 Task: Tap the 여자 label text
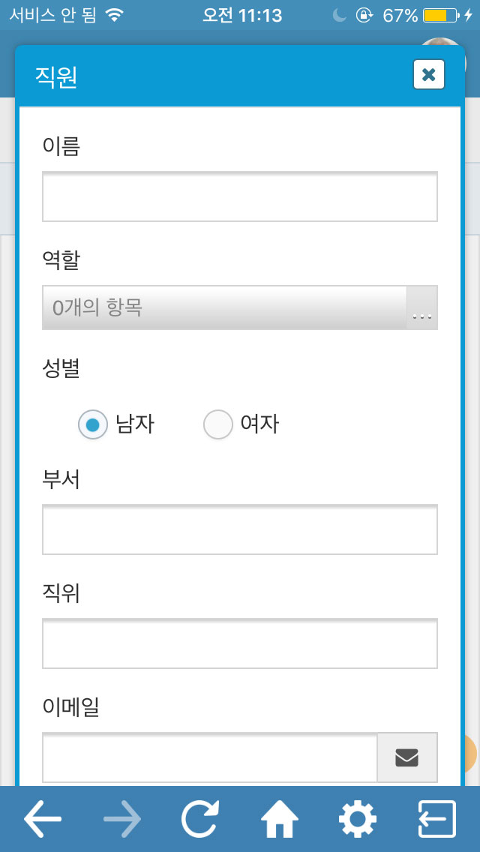(x=259, y=424)
